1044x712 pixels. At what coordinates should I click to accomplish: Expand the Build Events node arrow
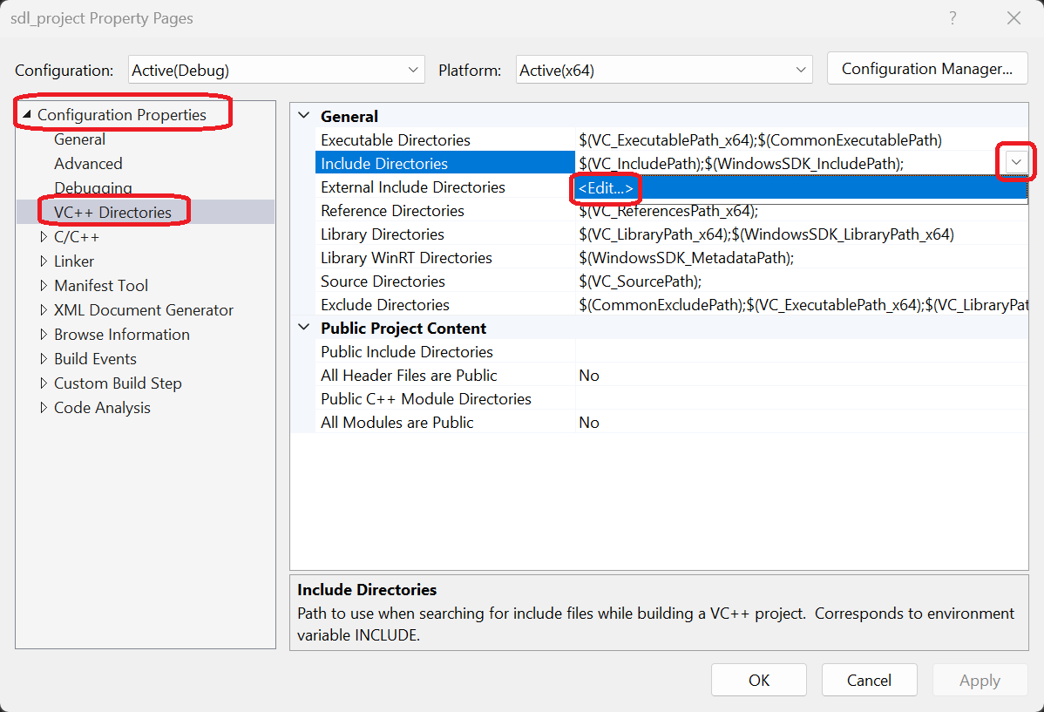(x=44, y=358)
